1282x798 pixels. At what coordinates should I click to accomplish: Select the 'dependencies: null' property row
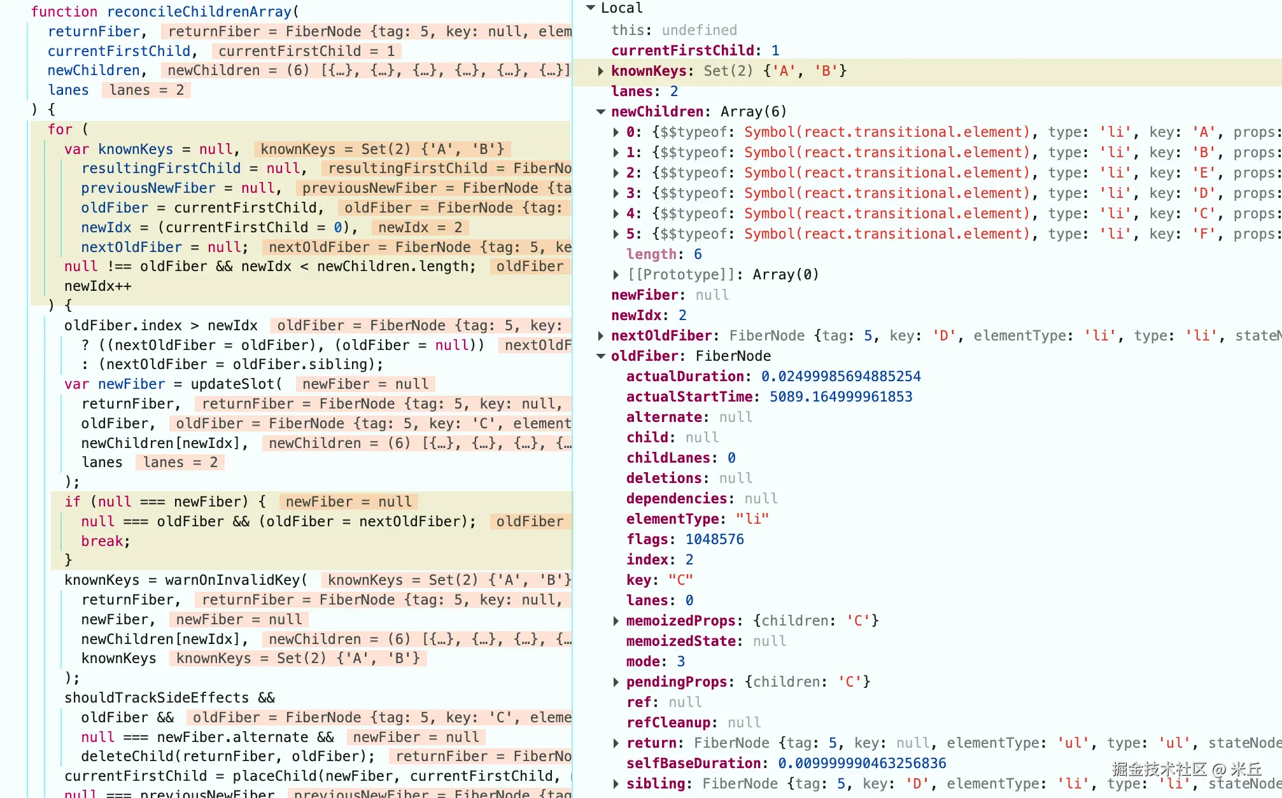pyautogui.click(x=702, y=498)
